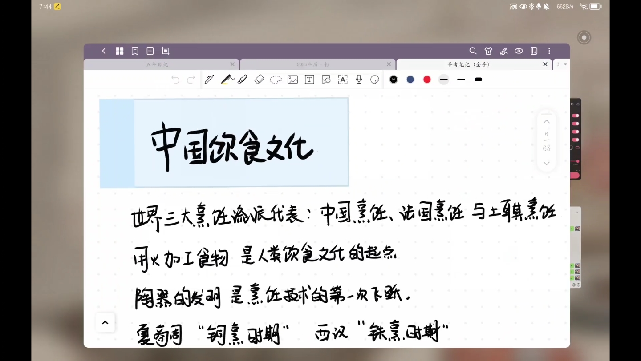Viewport: 641px width, 361px height.
Task: Toggle the first pink switch in side panel
Action: pos(575,116)
